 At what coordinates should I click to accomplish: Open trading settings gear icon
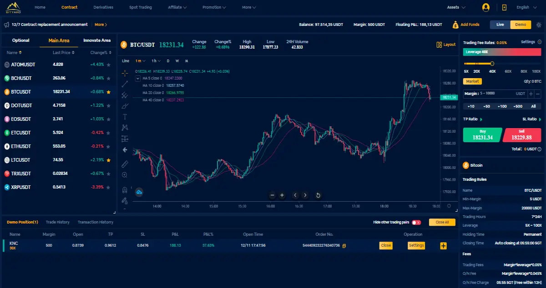(x=540, y=42)
